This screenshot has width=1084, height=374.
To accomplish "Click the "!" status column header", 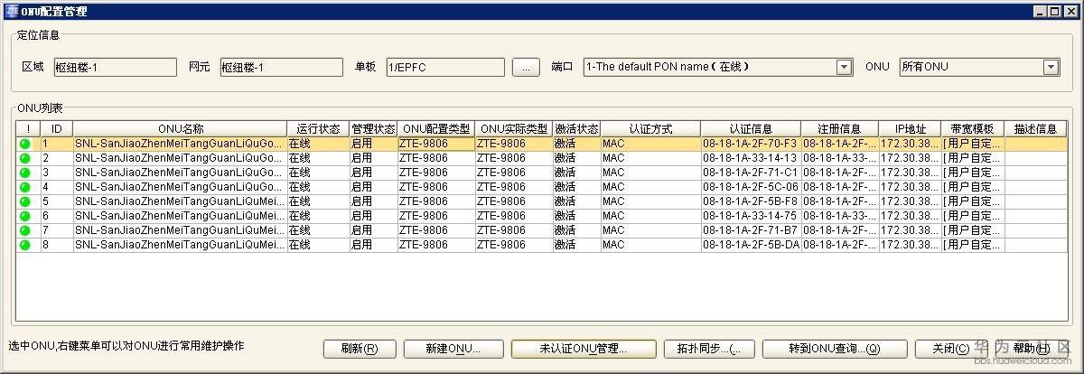I will 28,129.
